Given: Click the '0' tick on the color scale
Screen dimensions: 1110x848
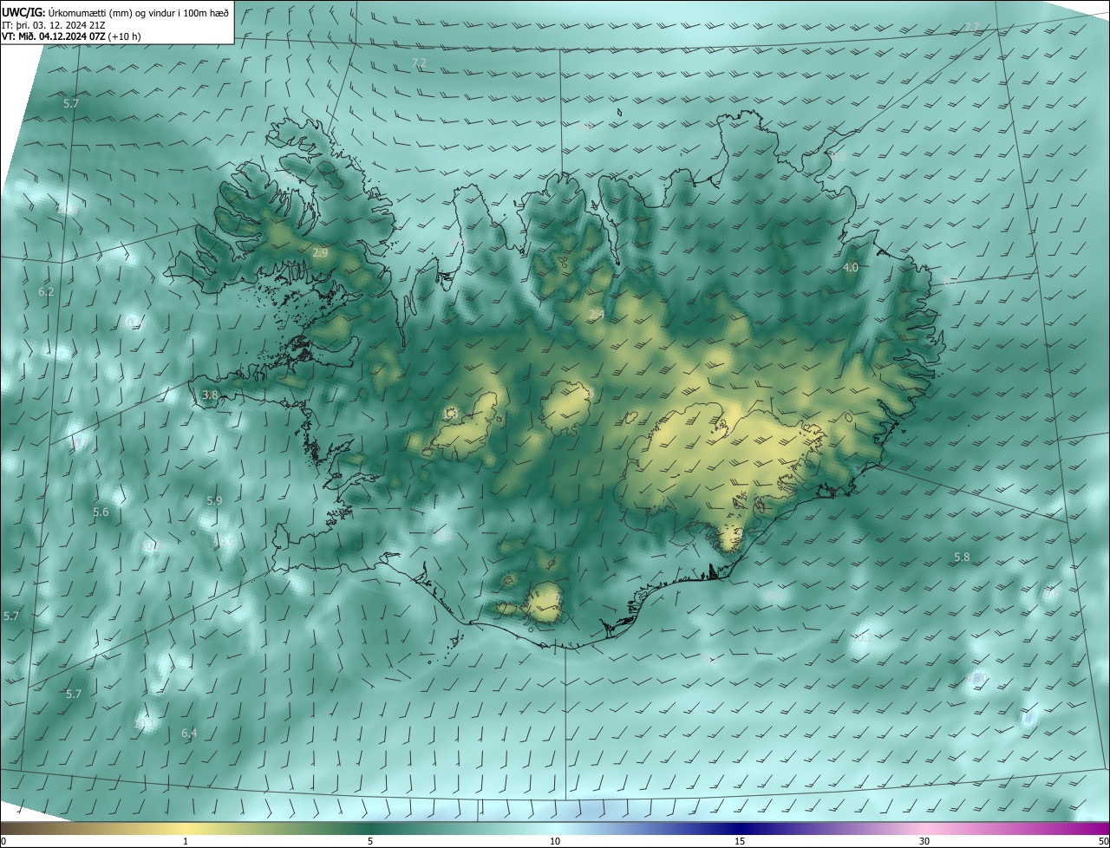Looking at the screenshot, I should click(3, 841).
